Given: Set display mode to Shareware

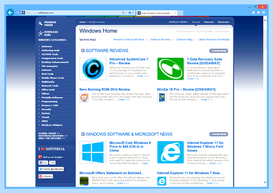Looking at the screenshot, I should point(223,22).
